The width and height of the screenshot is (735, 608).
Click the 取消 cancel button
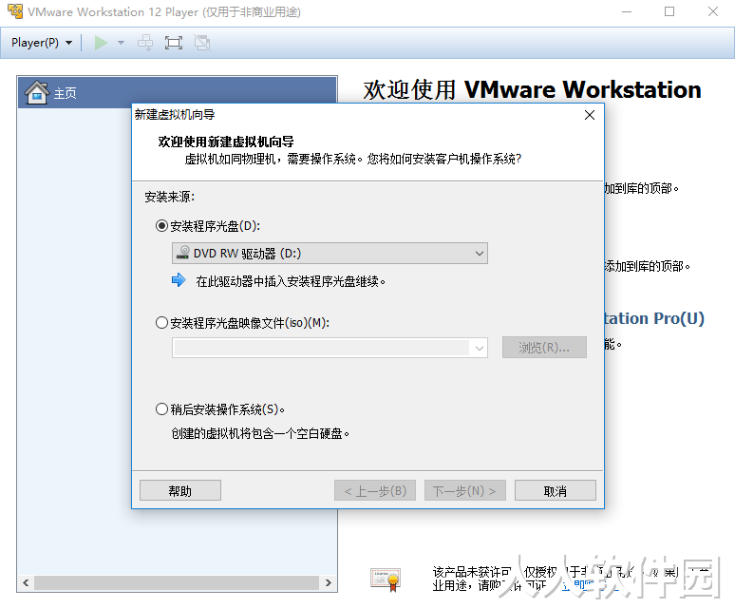[556, 491]
